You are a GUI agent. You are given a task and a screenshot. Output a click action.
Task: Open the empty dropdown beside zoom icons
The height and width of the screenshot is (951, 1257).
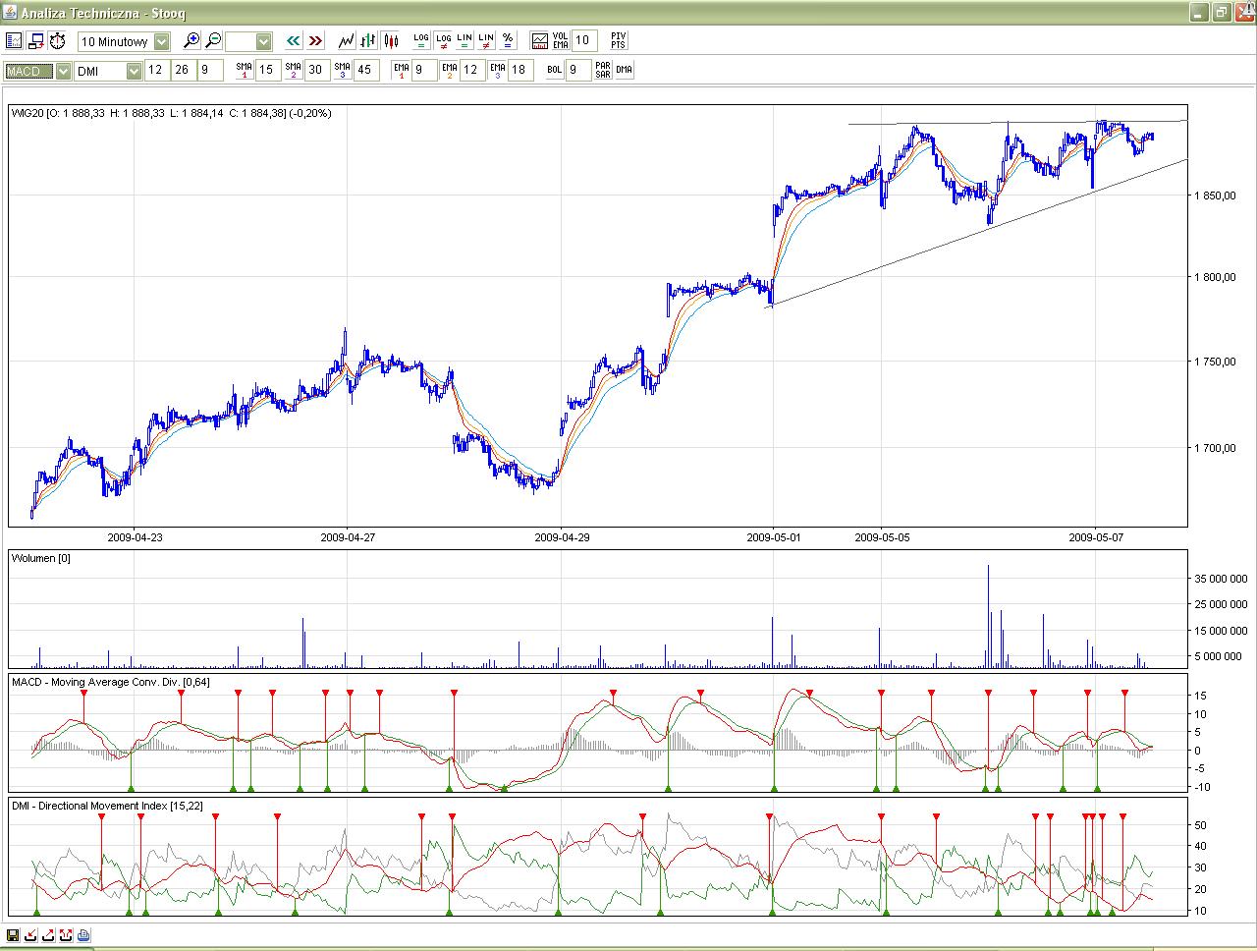click(x=248, y=41)
